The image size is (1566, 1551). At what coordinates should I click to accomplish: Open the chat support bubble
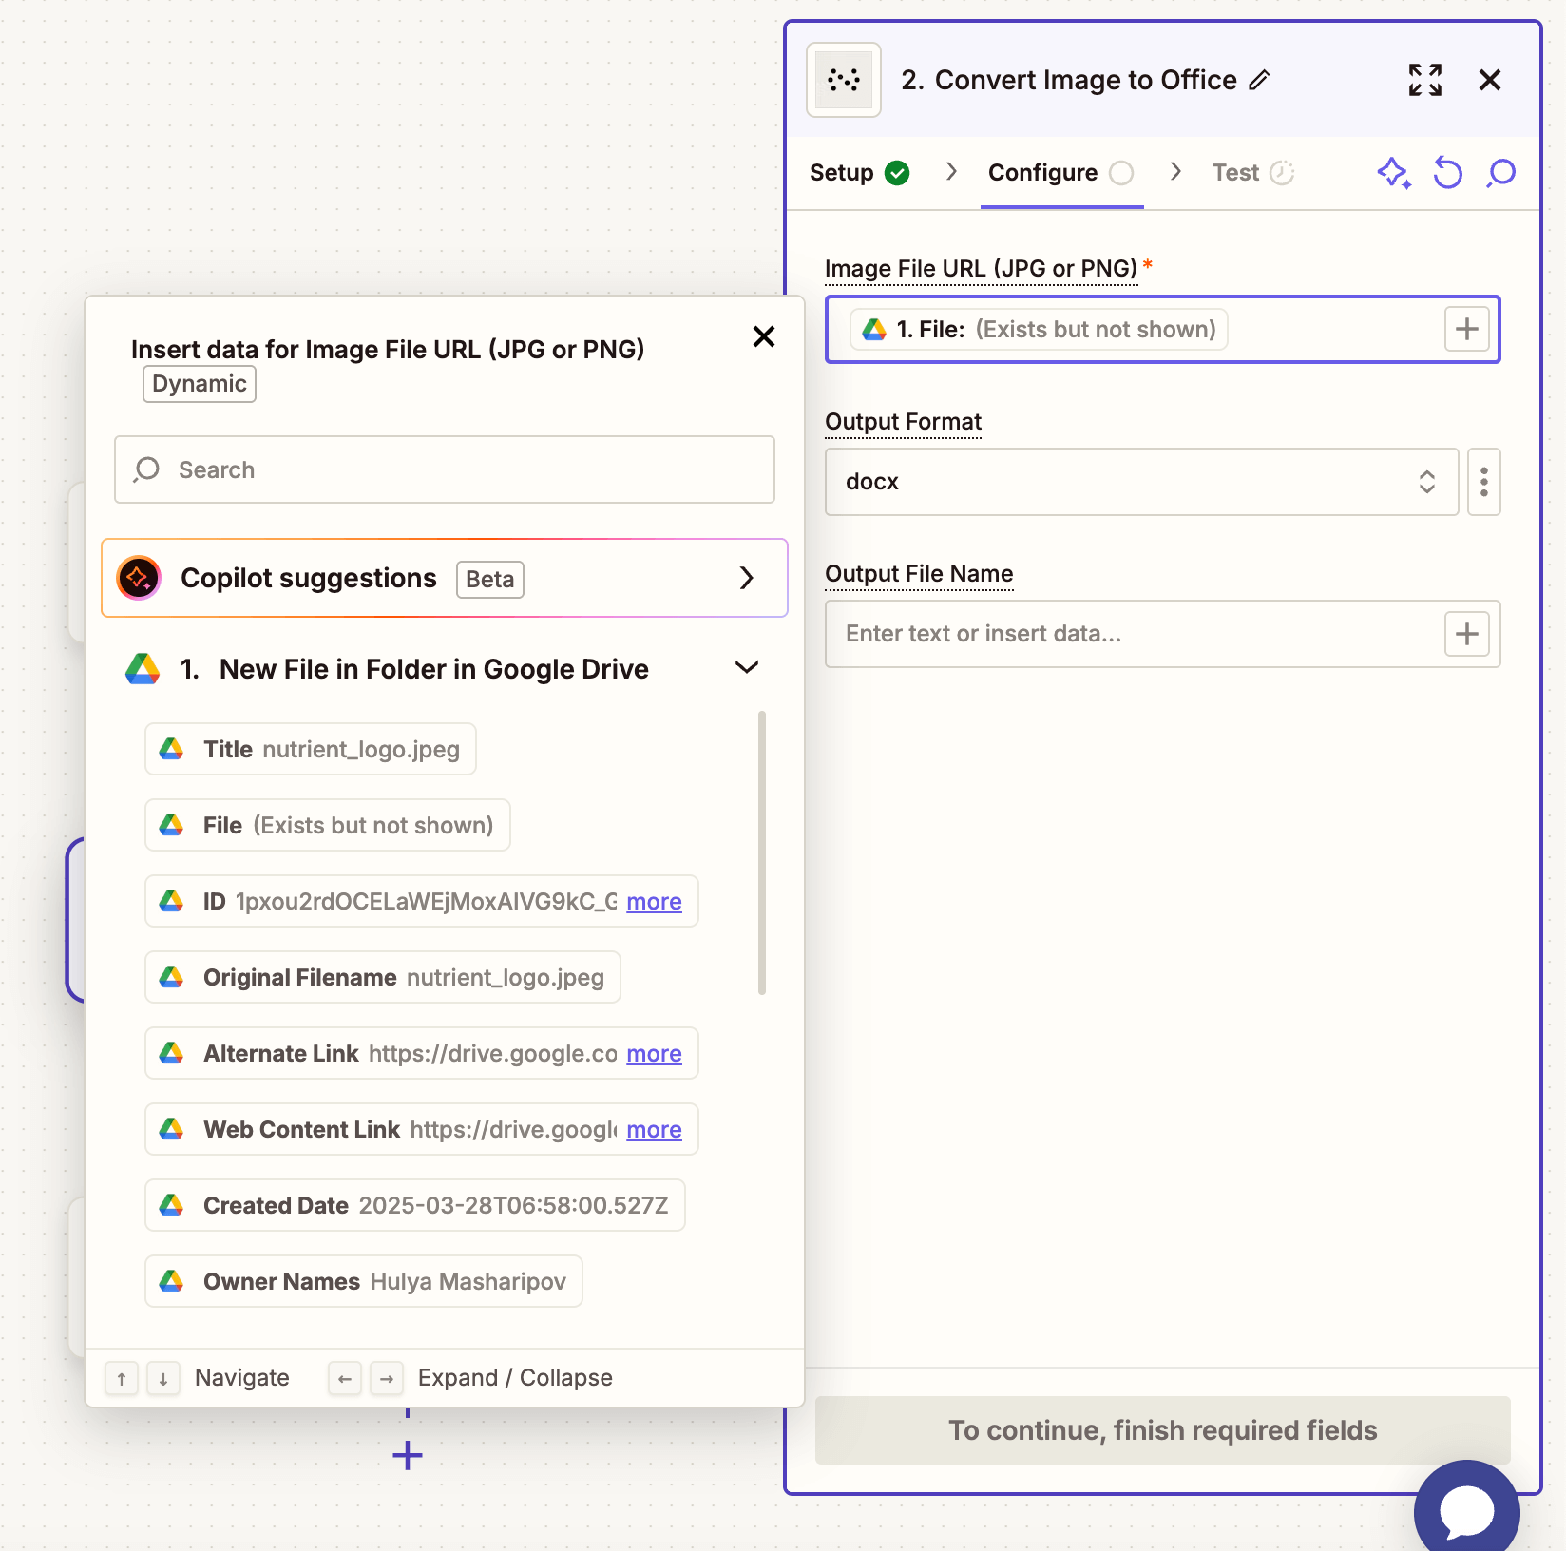pos(1466,1509)
